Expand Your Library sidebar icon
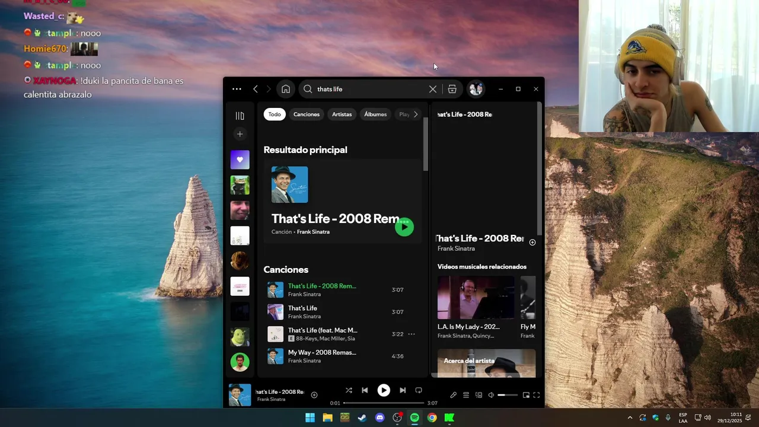The height and width of the screenshot is (427, 759). [x=240, y=116]
